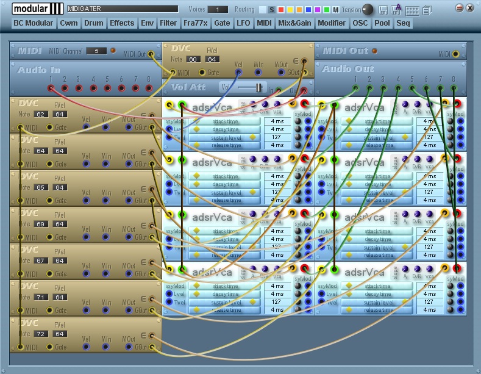Toggle the E button on the note 72 DVC
Image resolution: width=481 pixels, height=374 pixels.
point(143,336)
